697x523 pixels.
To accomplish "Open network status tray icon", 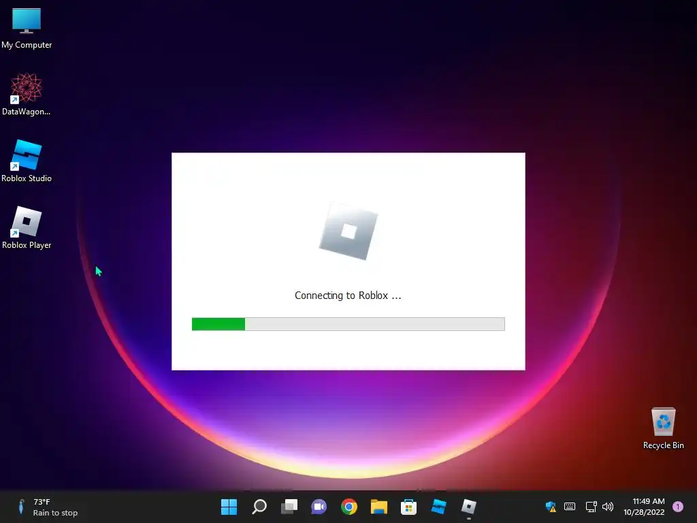I will pos(591,507).
